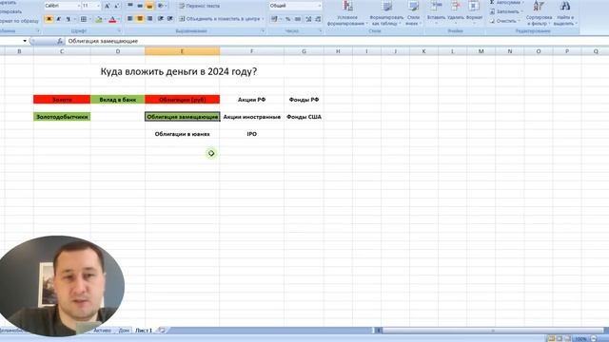The width and height of the screenshot is (609, 342).
Task: Click Объединить и поместить в центре
Action: click(x=221, y=19)
